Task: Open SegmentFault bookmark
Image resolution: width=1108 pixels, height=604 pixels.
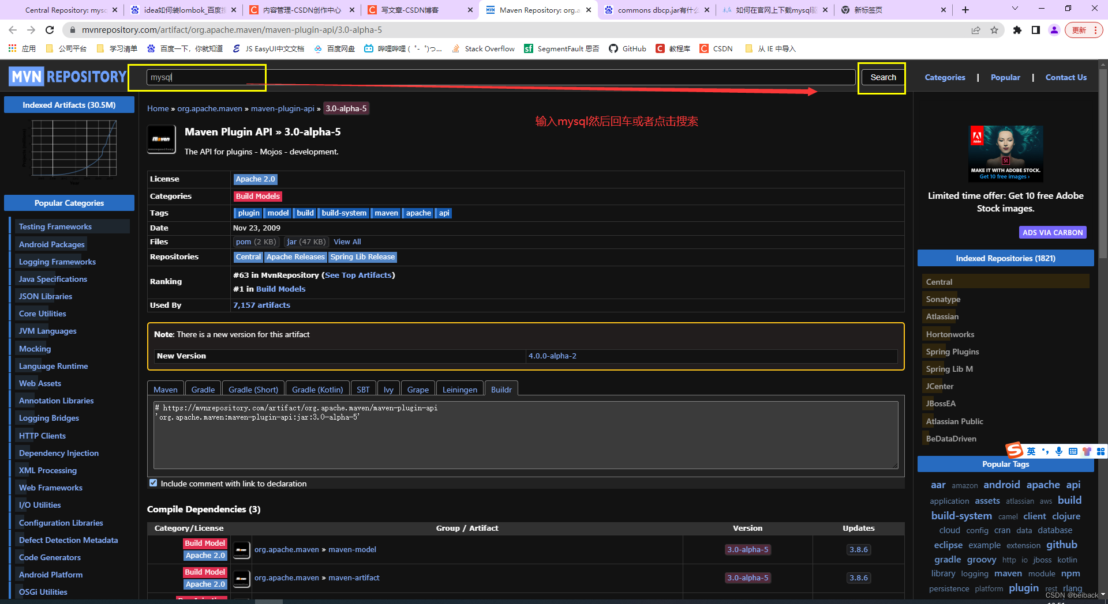Action: [562, 48]
